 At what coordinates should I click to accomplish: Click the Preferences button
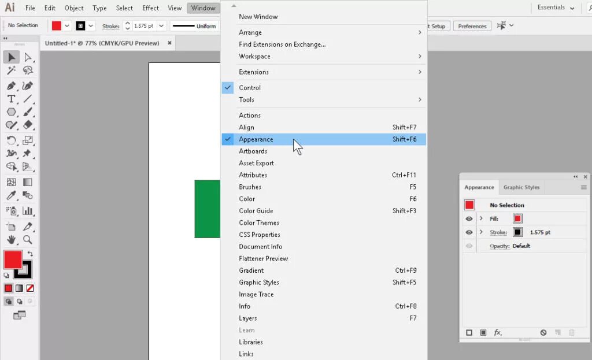click(x=472, y=26)
